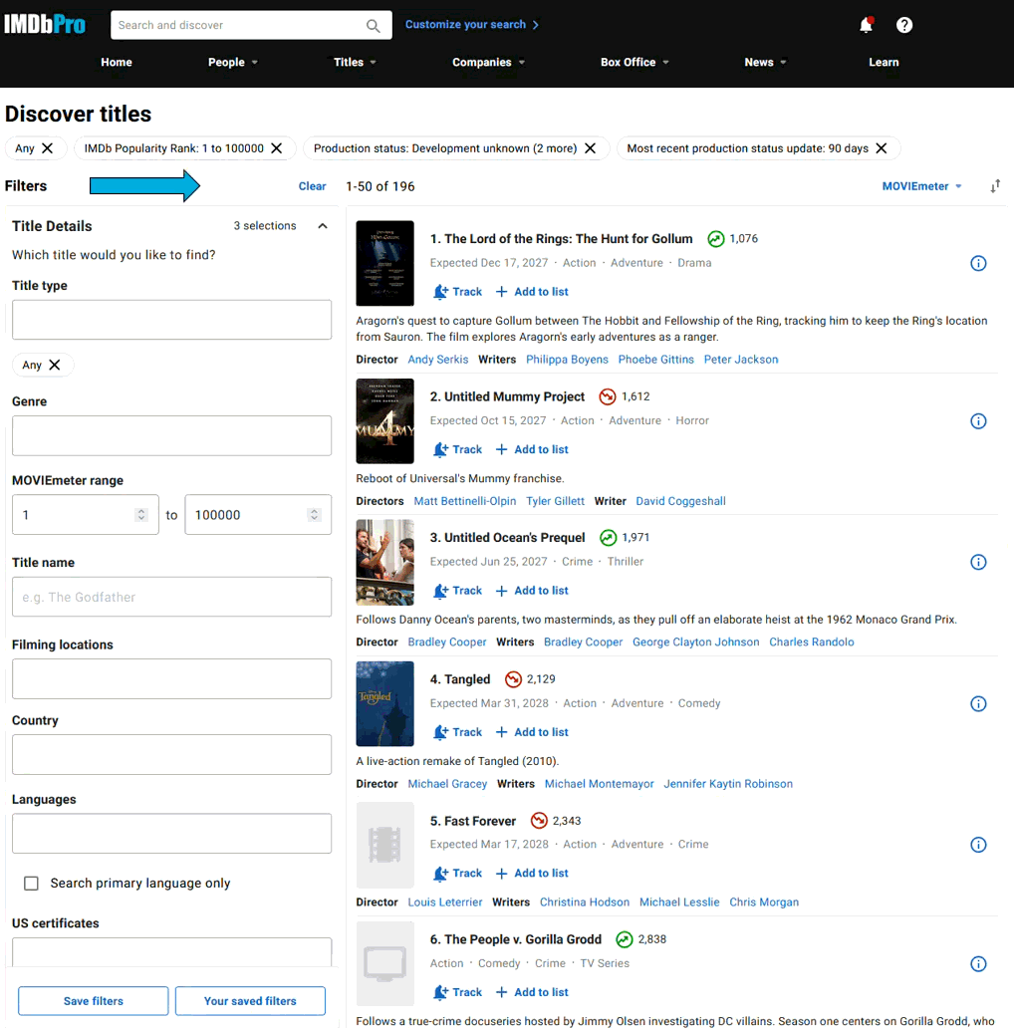The height and width of the screenshot is (1028, 1014).
Task: Open the Titles menu
Action: click(x=355, y=63)
